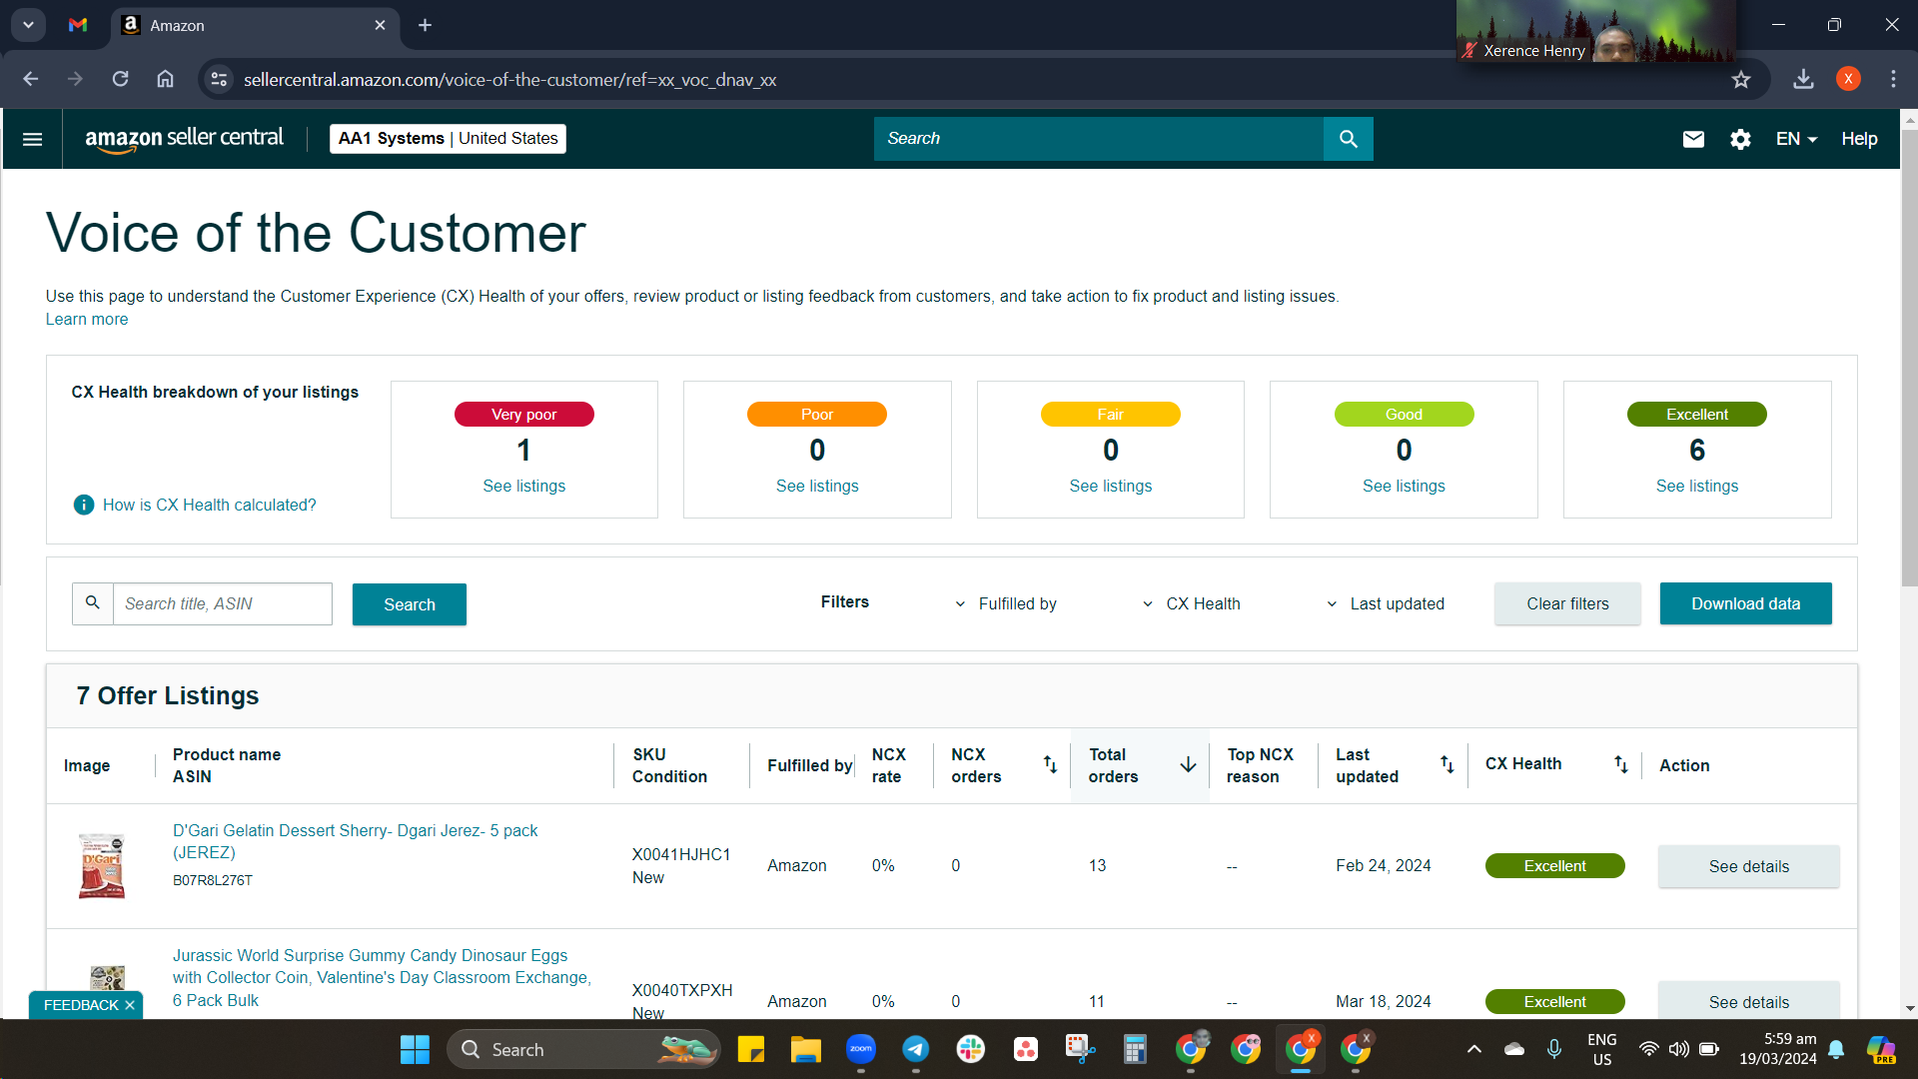1918x1079 pixels.
Task: View site information icon in address bar
Action: 220,79
